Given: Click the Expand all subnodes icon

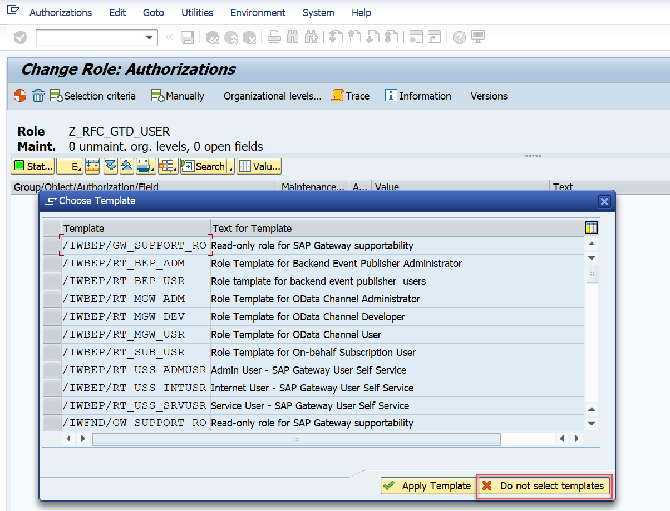Looking at the screenshot, I should (110, 166).
